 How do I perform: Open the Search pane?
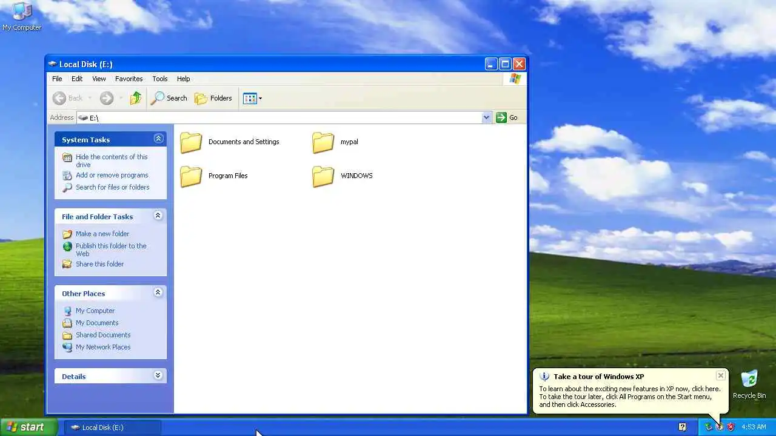click(x=169, y=98)
